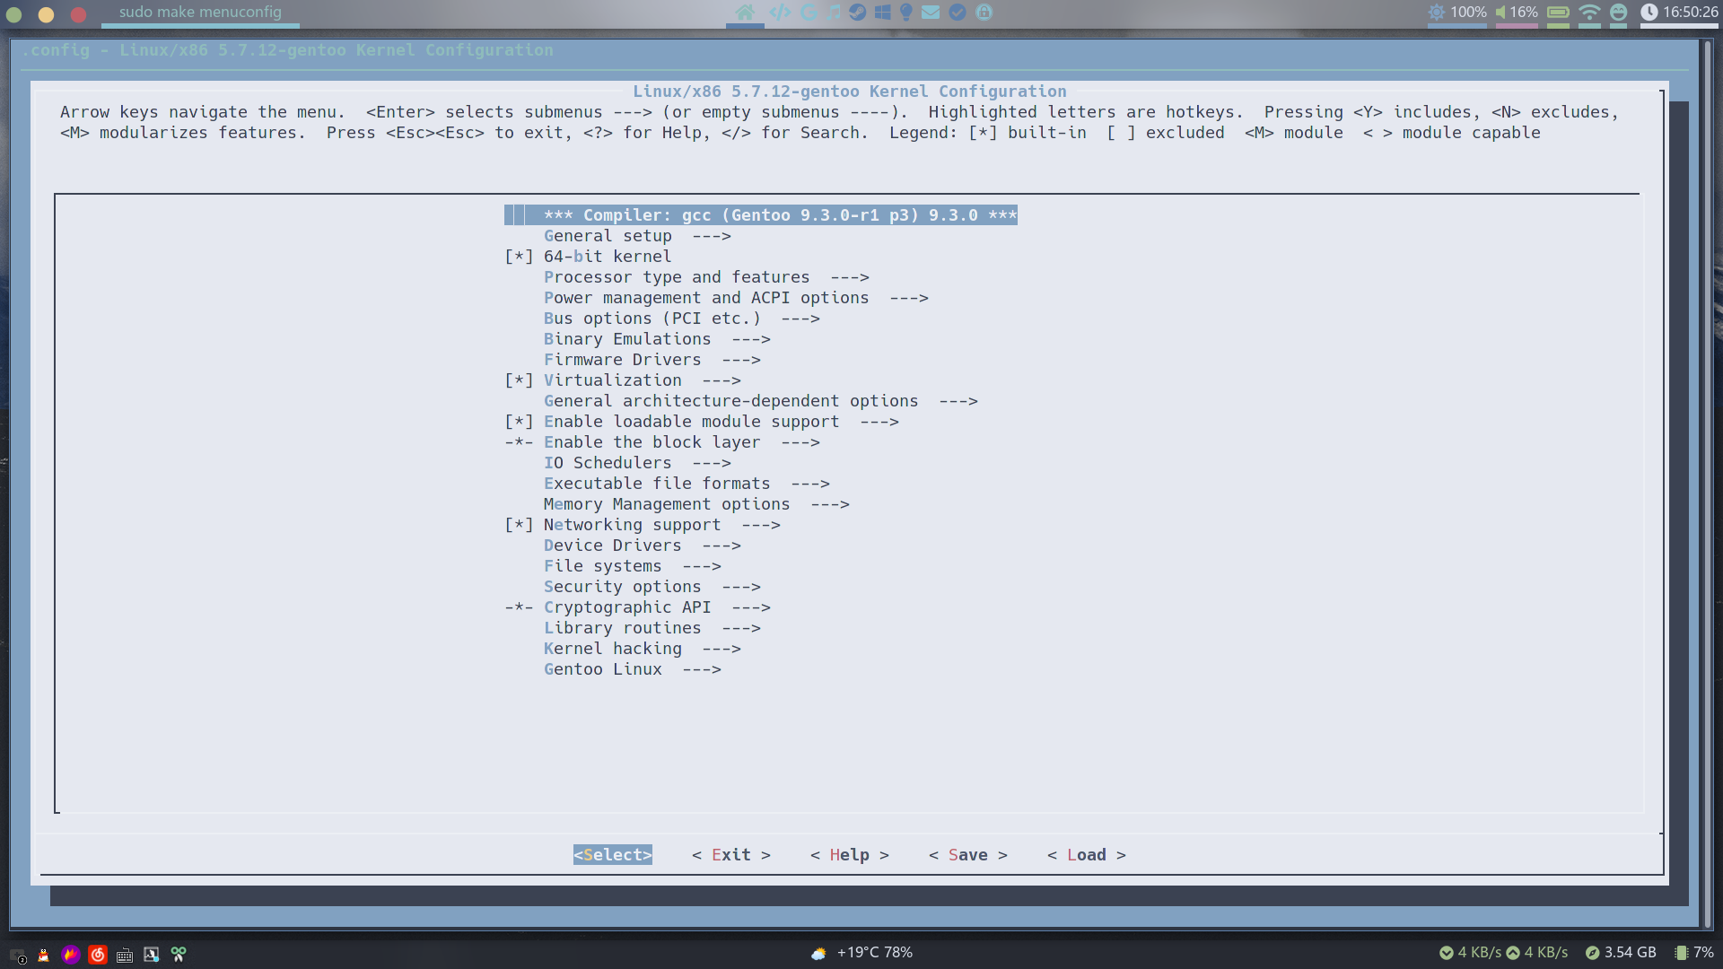Click the terminal's vertical scrollbar
1723x969 pixels.
click(1708, 484)
